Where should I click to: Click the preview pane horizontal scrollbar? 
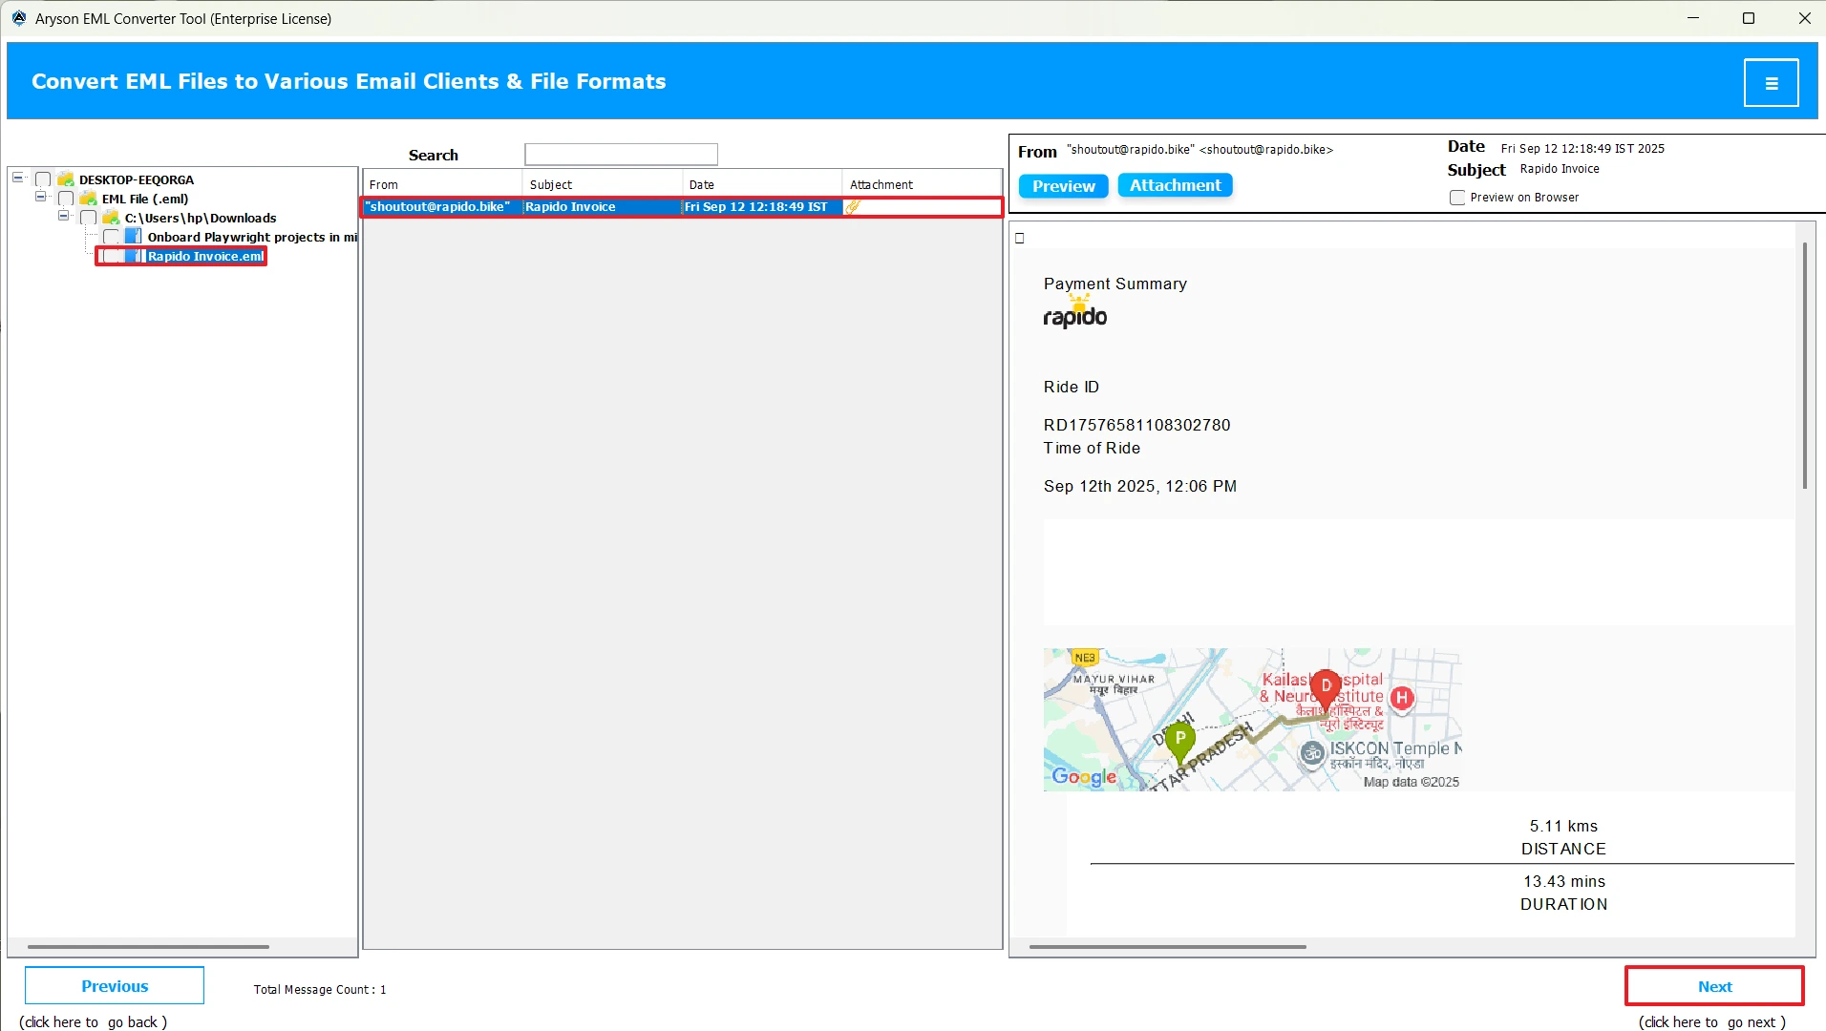(x=1167, y=947)
